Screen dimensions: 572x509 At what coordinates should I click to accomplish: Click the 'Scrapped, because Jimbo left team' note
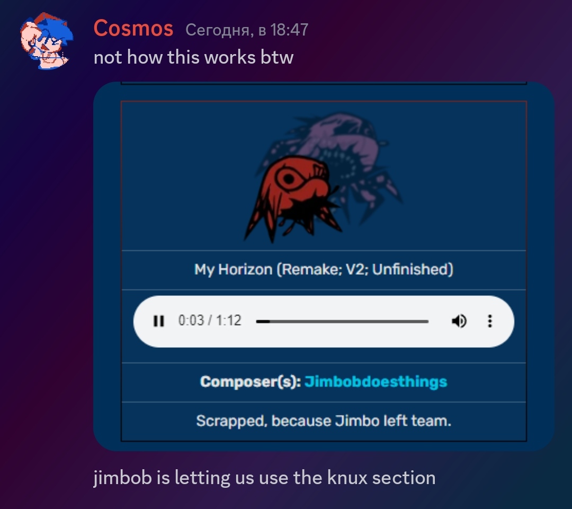[x=324, y=421]
